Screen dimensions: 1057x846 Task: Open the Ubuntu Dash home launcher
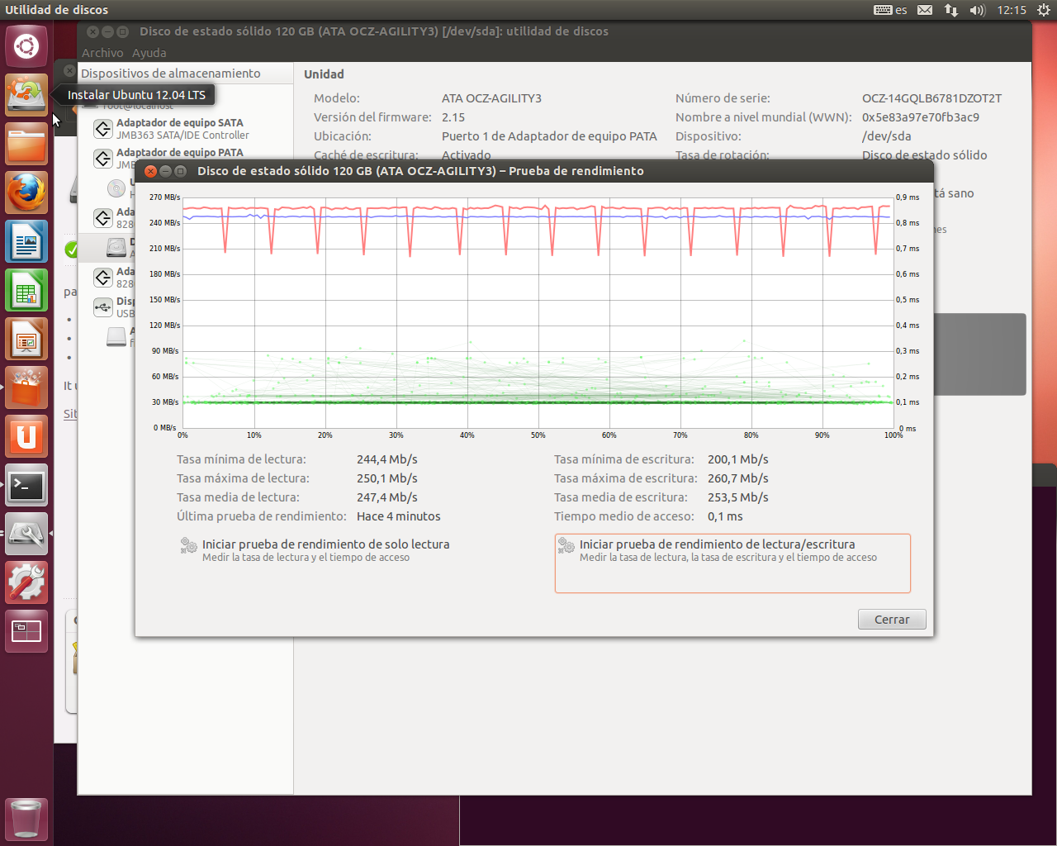26,46
